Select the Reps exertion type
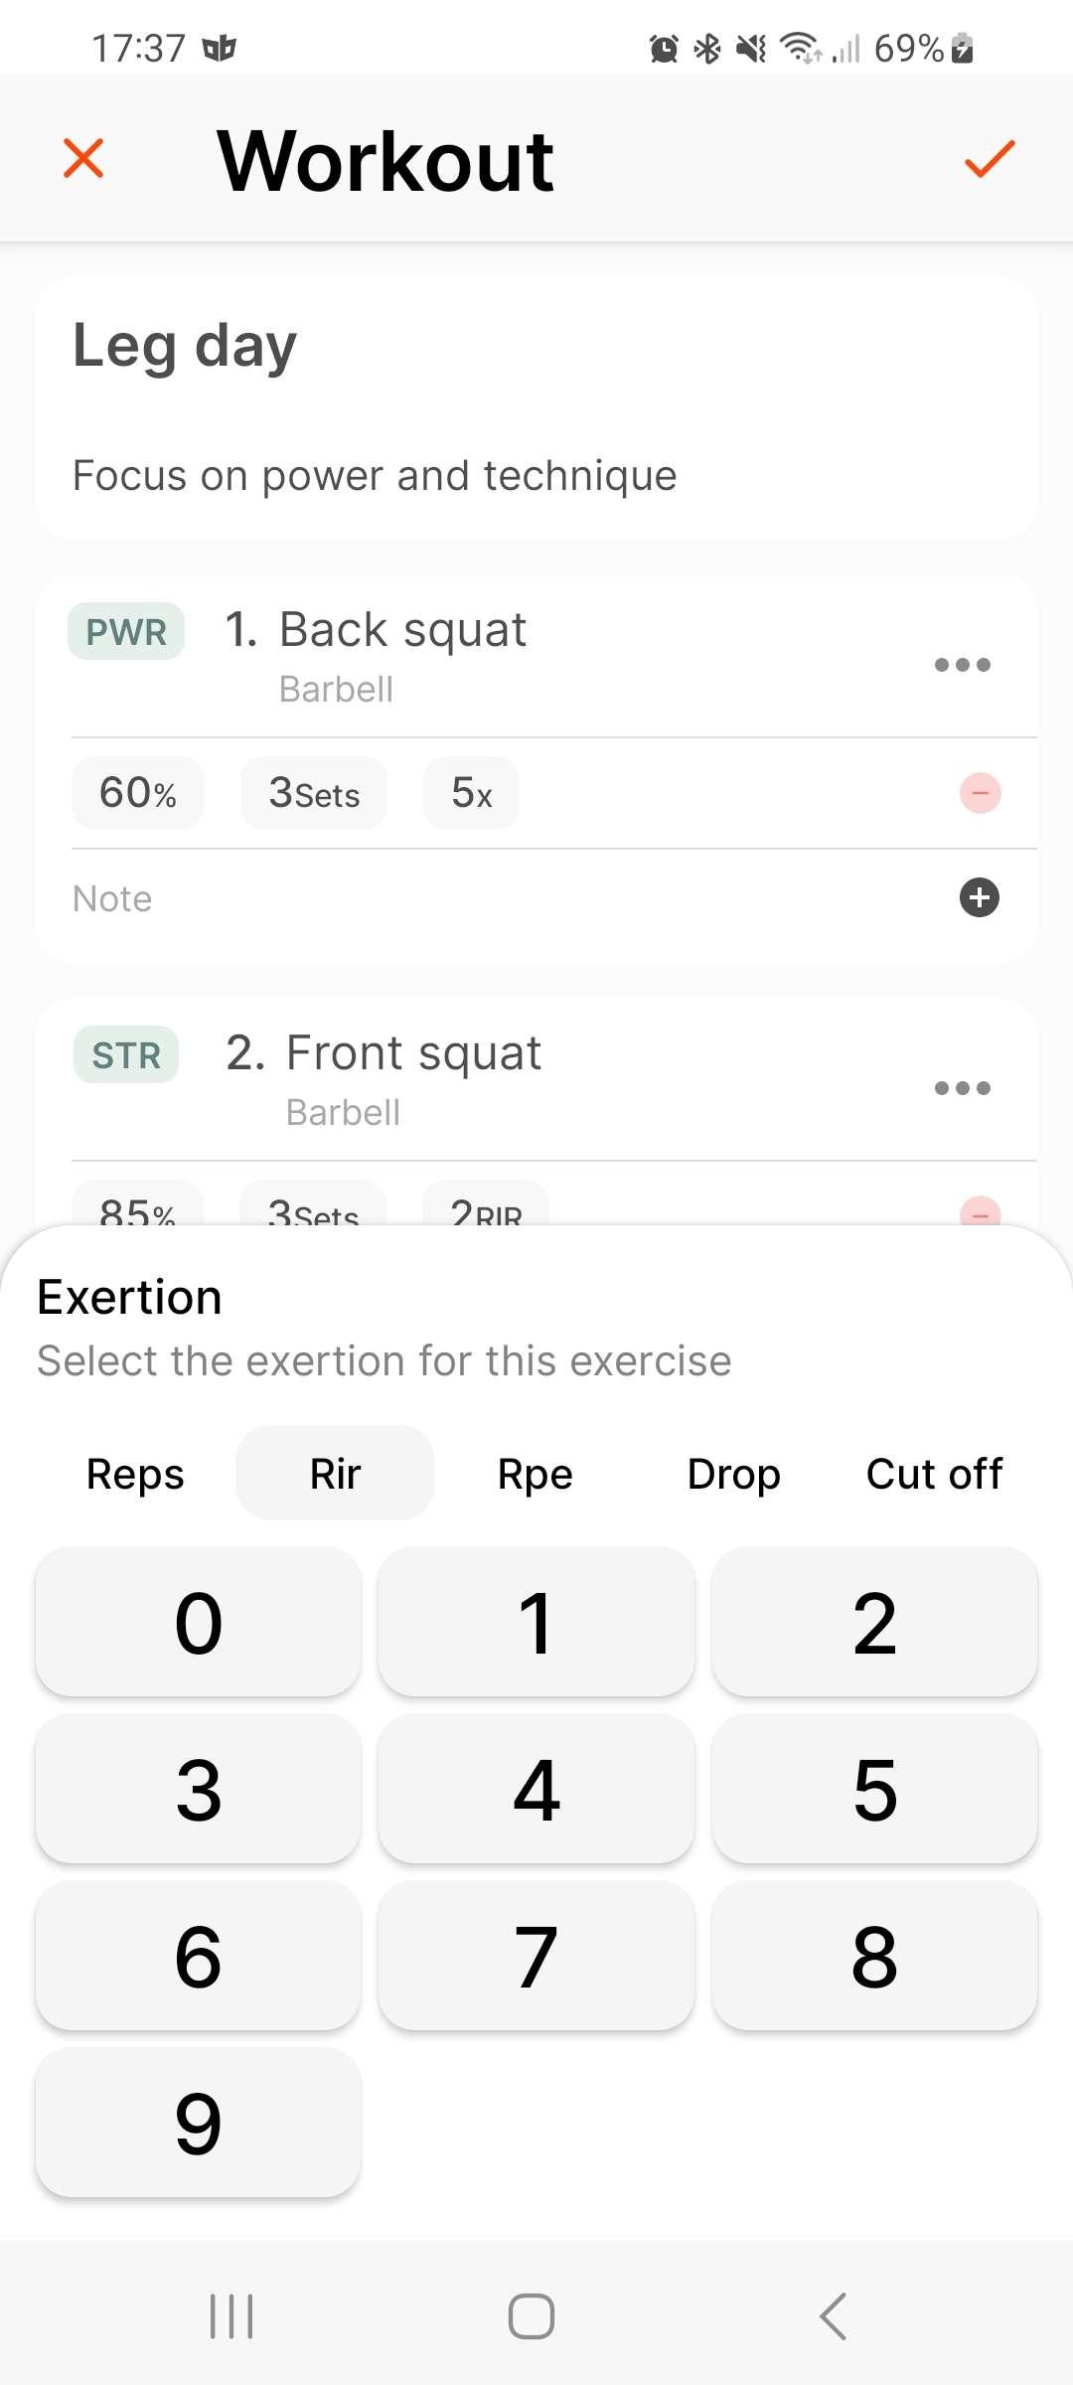 coord(135,1474)
